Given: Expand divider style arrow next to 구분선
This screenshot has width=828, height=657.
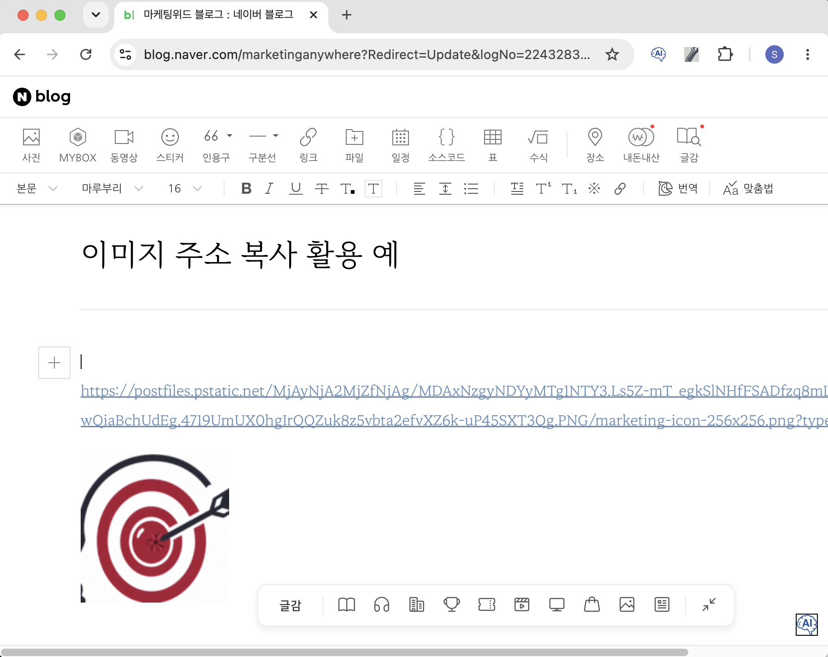Looking at the screenshot, I should (276, 136).
